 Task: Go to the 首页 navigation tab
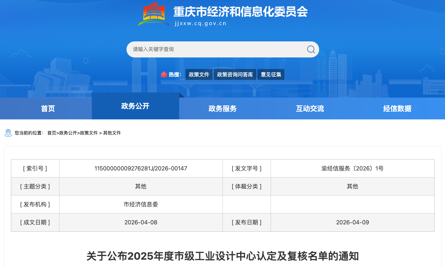pos(48,108)
